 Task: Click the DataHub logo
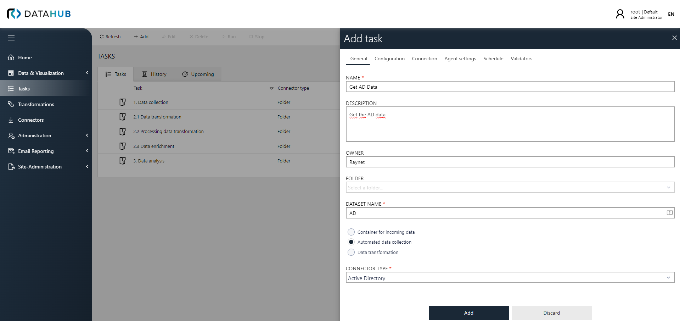click(x=39, y=14)
